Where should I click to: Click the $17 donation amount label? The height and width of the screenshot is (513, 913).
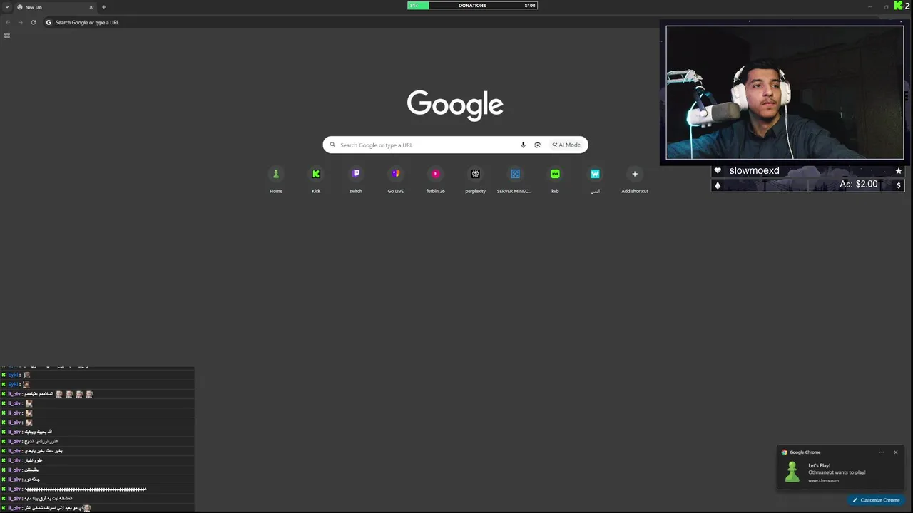click(x=414, y=6)
